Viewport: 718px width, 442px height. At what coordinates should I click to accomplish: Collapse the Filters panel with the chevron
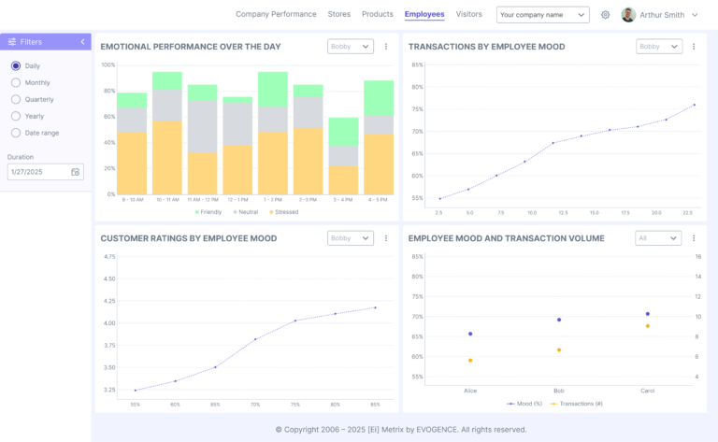click(x=82, y=42)
